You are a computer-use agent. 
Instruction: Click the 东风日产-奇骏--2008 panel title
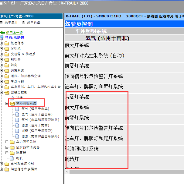tap(31, 16)
